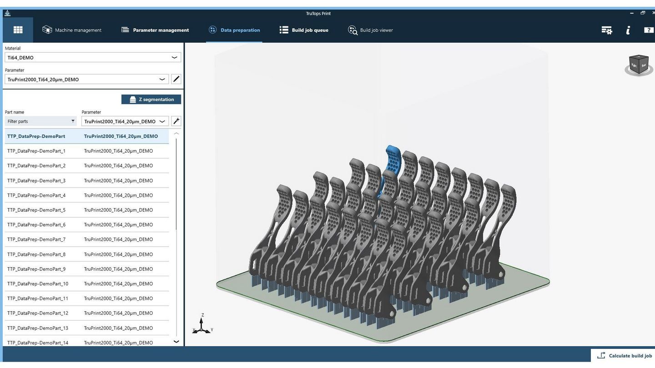Switch to Build job queue tab
Screen dimensions: 655x368
pyautogui.click(x=304, y=30)
